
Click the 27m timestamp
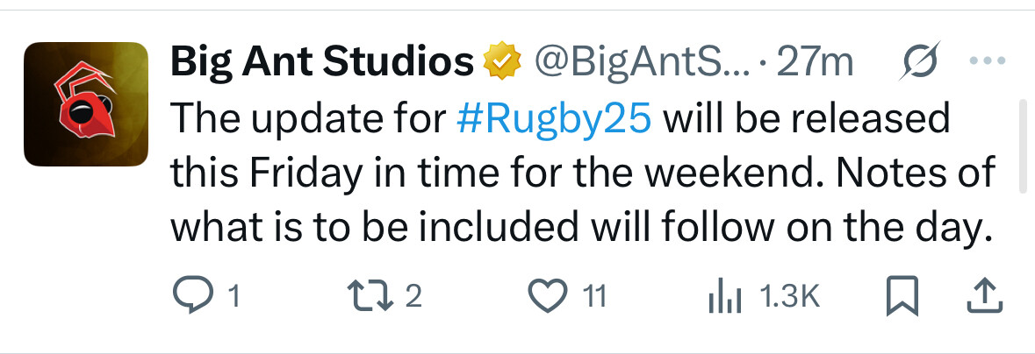pyautogui.click(x=815, y=62)
